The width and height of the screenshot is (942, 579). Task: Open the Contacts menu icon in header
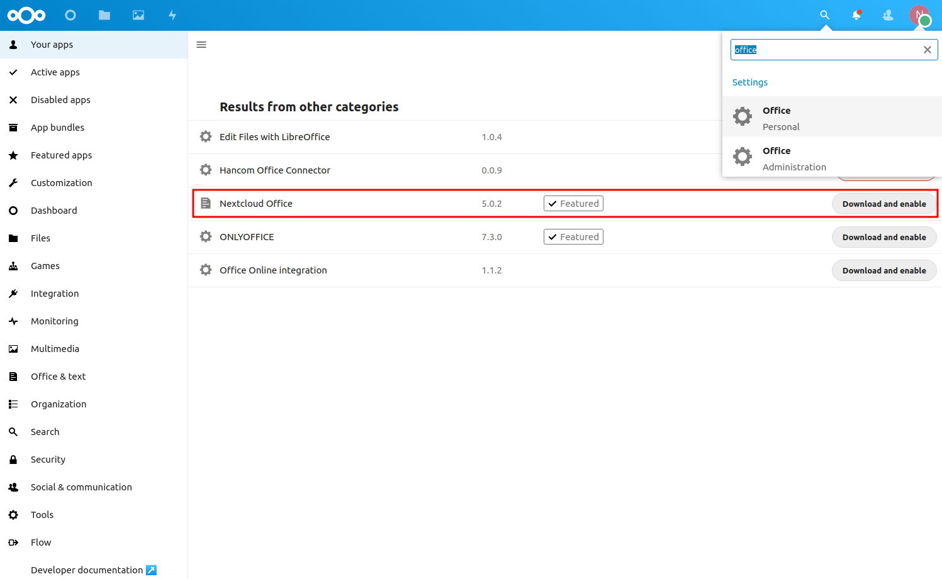tap(888, 15)
